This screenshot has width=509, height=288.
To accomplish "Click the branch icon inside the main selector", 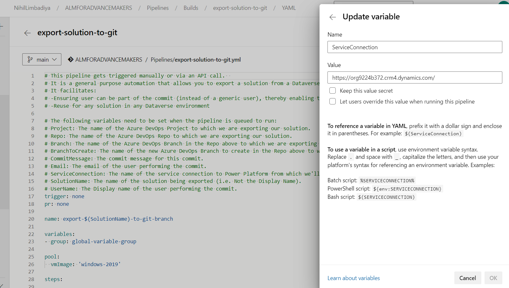I will 31,59.
